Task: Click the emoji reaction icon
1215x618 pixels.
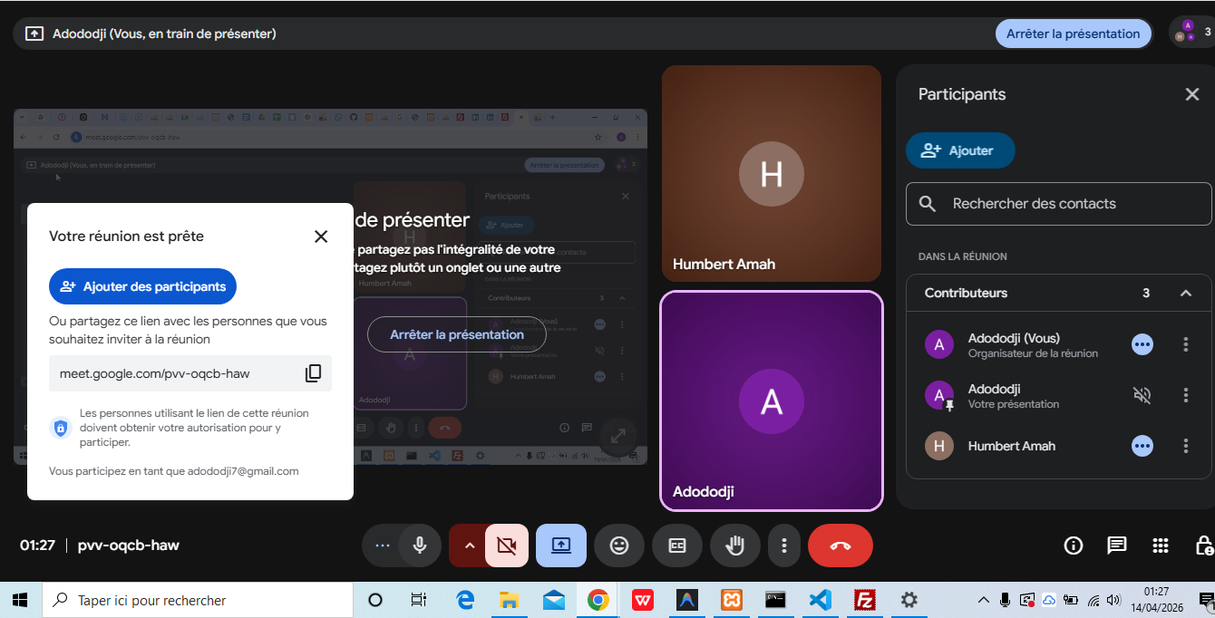Action: pos(619,546)
